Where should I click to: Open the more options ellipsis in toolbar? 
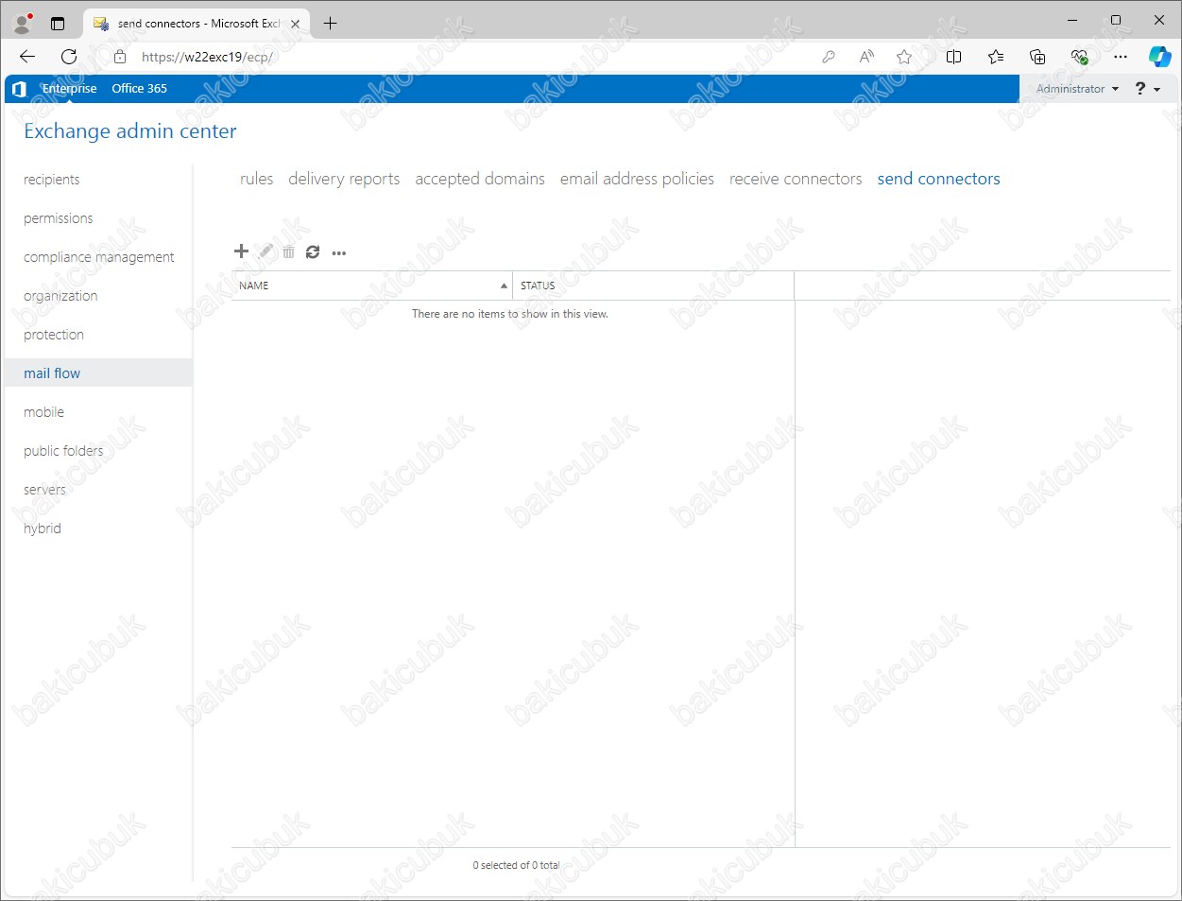[x=339, y=252]
